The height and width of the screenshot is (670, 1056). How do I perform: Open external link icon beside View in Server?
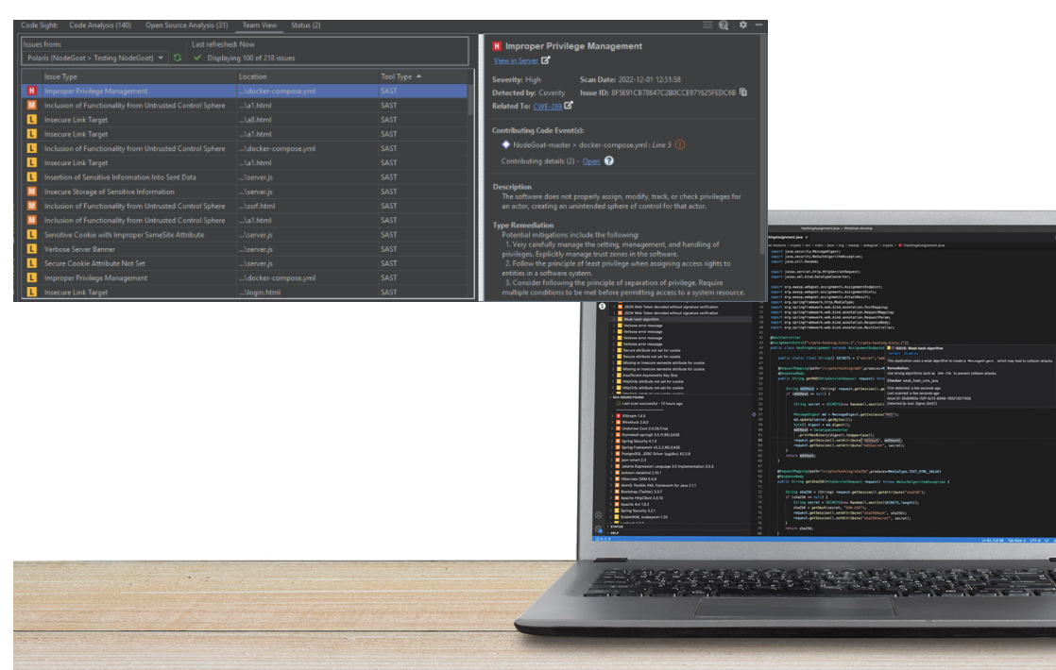[546, 60]
